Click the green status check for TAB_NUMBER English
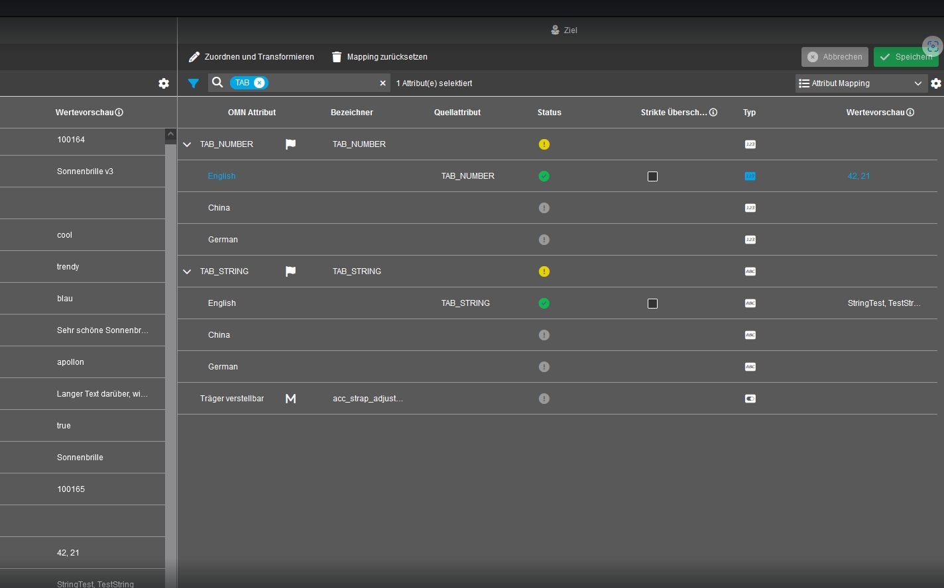Viewport: 944px width, 588px height. 544,176
